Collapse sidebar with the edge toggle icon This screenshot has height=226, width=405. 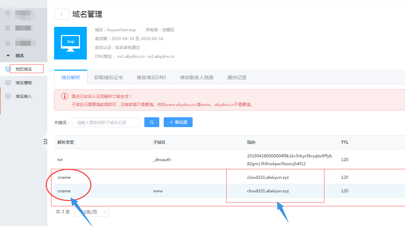tap(45, 142)
